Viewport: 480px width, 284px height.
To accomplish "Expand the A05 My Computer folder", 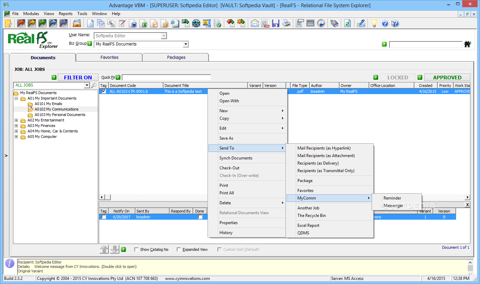I will pyautogui.click(x=16, y=137).
